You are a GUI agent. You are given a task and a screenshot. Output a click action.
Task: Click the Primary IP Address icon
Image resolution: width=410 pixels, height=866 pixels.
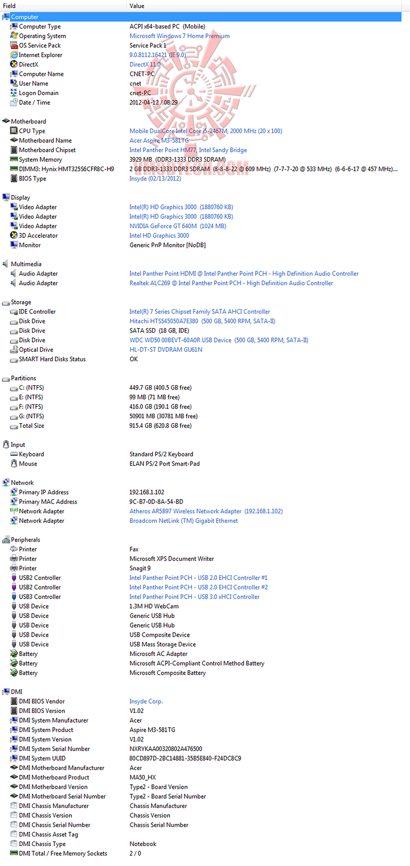[x=14, y=492]
